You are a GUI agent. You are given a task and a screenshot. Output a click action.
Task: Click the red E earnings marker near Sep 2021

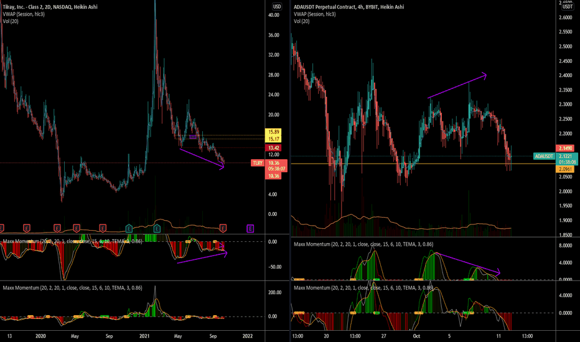(x=223, y=228)
